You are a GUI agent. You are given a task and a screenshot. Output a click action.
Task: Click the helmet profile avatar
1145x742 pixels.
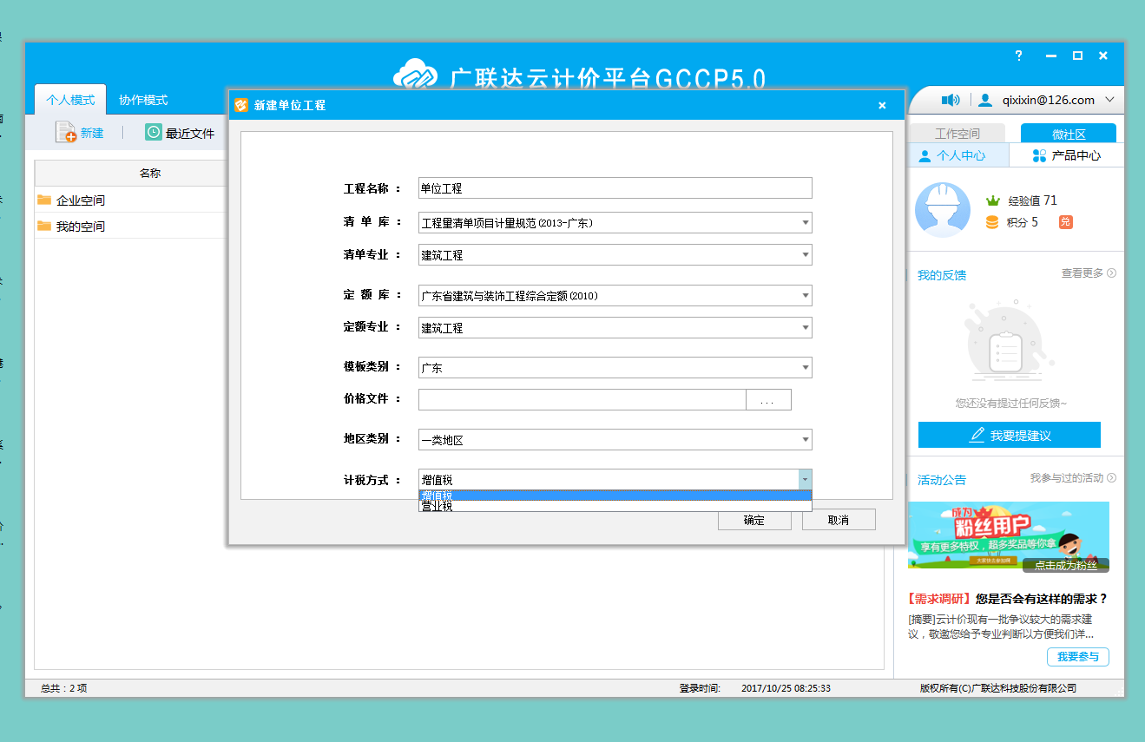pos(943,209)
